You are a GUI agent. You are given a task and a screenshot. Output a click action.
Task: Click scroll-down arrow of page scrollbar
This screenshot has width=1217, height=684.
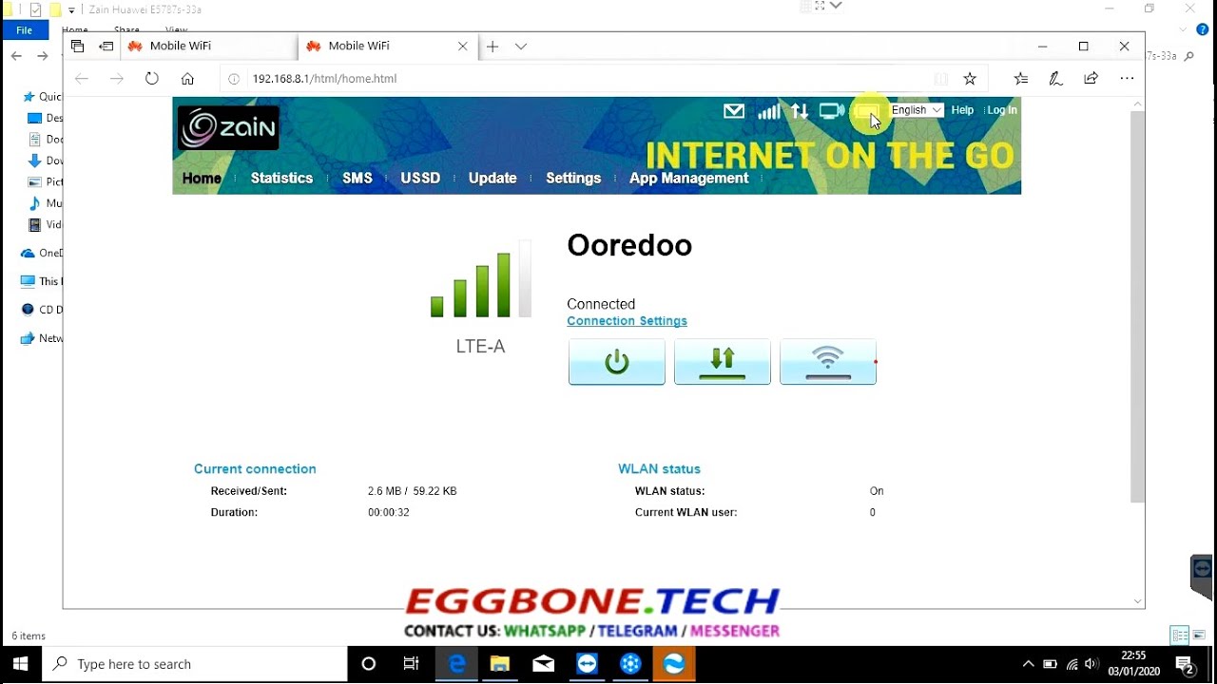tap(1137, 601)
